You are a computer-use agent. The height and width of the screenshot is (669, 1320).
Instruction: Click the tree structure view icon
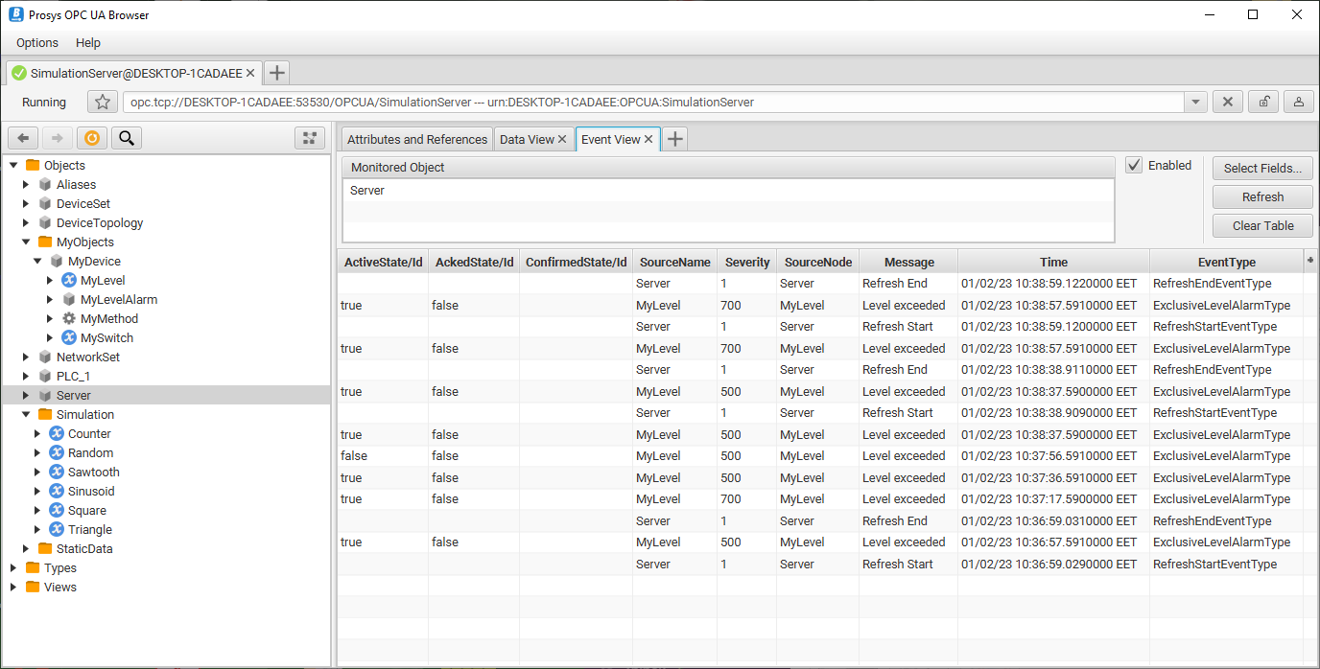tap(309, 138)
